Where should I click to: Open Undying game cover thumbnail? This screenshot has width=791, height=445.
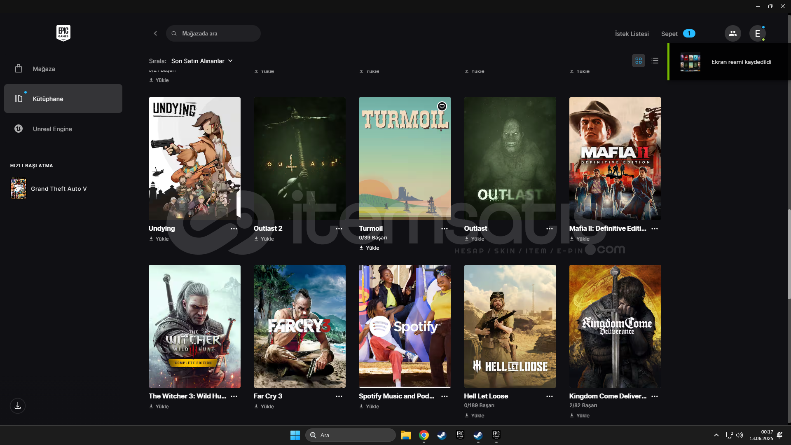(x=194, y=159)
